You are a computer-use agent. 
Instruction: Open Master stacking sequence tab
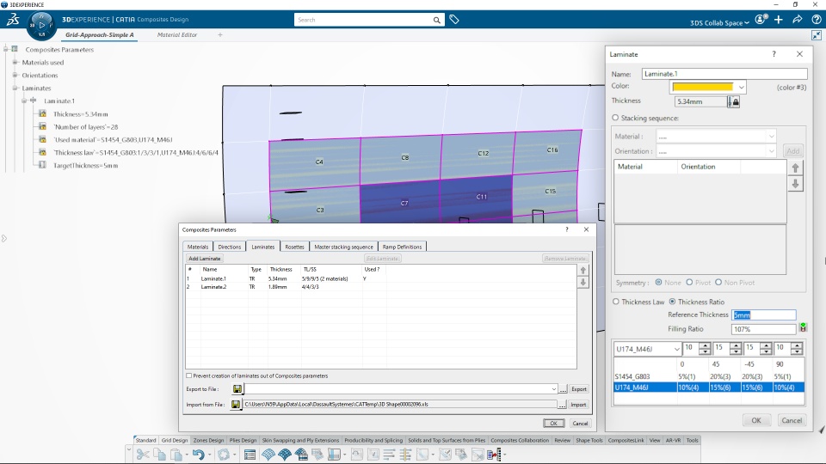(x=343, y=247)
